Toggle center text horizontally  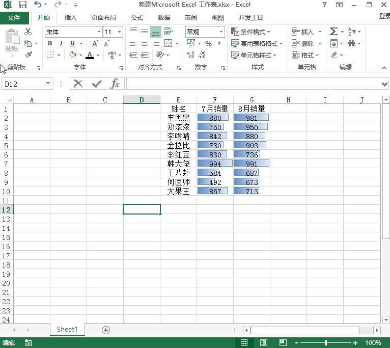(x=145, y=43)
